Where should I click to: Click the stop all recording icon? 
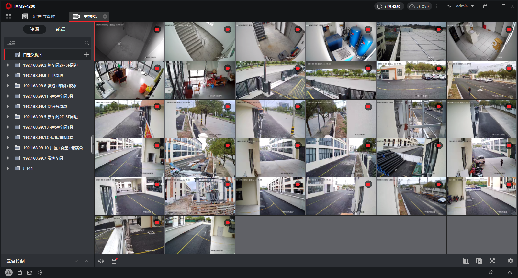(x=114, y=261)
